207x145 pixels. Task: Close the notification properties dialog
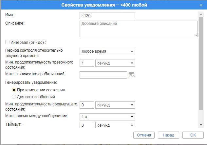click(x=201, y=5)
